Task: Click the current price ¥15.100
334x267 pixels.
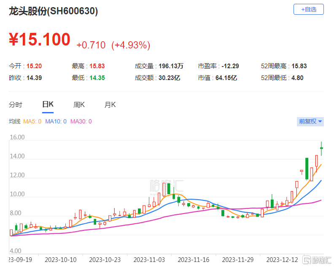Action: [x=40, y=39]
